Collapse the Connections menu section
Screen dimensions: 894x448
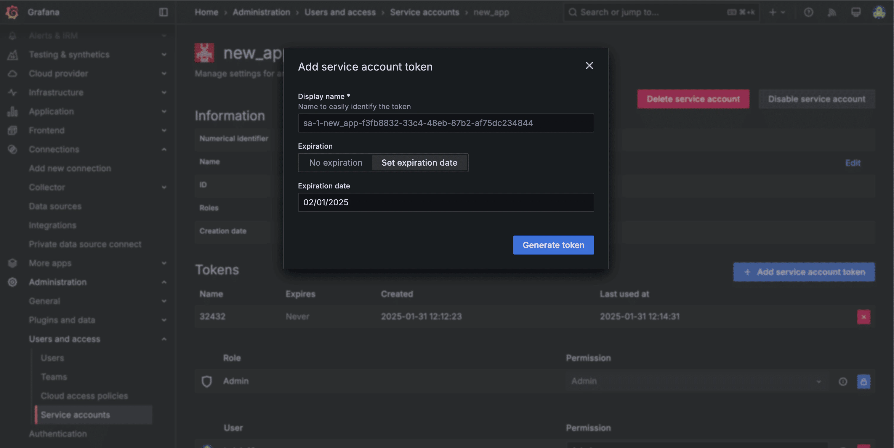(x=164, y=149)
